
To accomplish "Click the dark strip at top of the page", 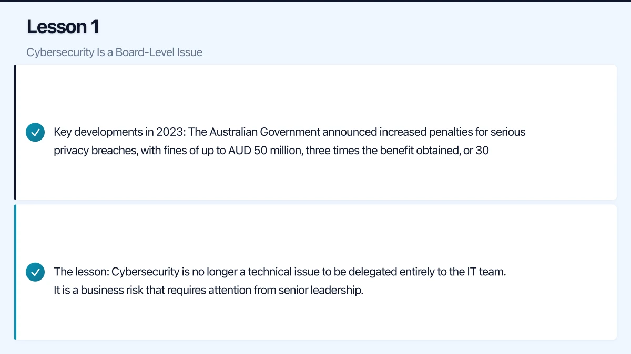I will pyautogui.click(x=315, y=1).
